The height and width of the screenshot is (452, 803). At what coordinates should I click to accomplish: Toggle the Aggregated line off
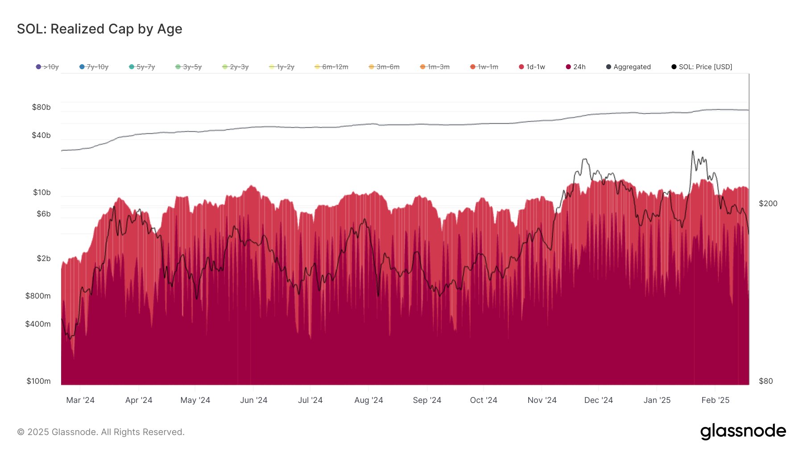point(628,67)
